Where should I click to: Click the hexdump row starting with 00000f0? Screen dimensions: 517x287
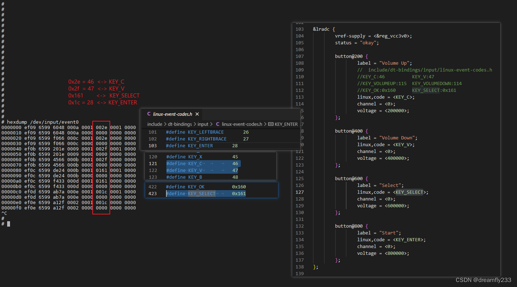(69, 208)
